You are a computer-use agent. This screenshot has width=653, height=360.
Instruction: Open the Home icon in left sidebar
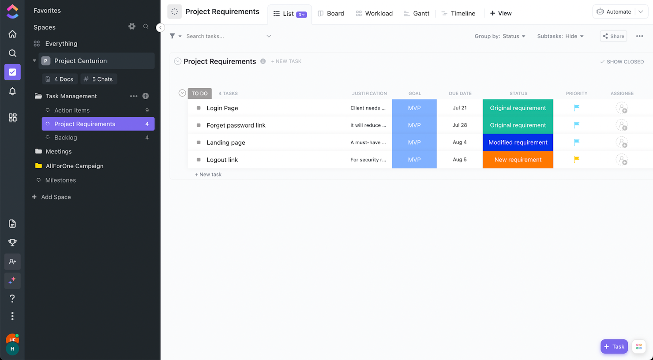coord(12,34)
